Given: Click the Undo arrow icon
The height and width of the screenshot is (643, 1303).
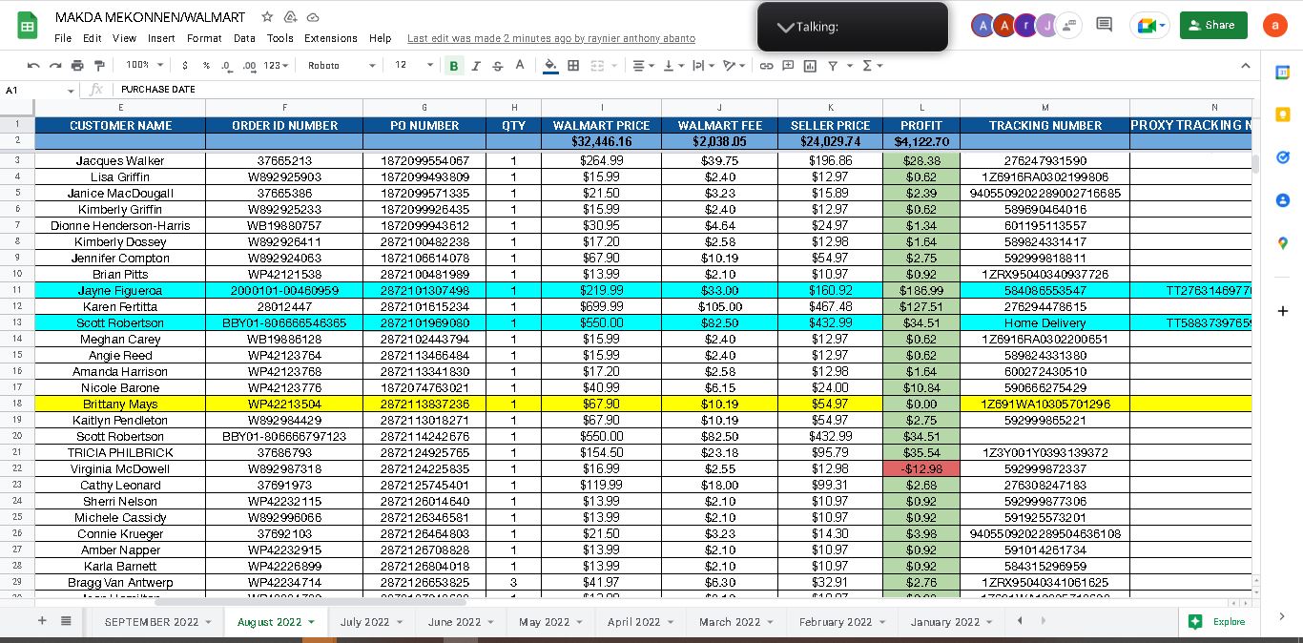Looking at the screenshot, I should [34, 66].
